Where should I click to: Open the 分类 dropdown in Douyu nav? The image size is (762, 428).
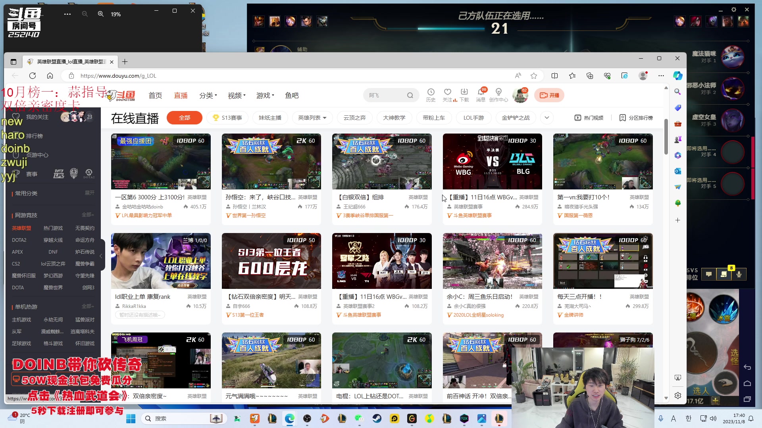click(208, 96)
